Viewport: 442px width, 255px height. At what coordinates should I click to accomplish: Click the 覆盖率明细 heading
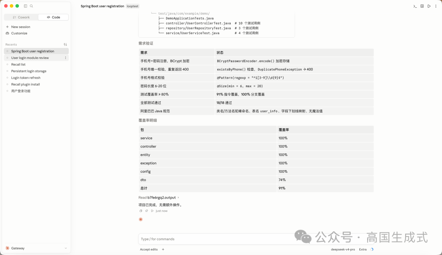click(148, 120)
